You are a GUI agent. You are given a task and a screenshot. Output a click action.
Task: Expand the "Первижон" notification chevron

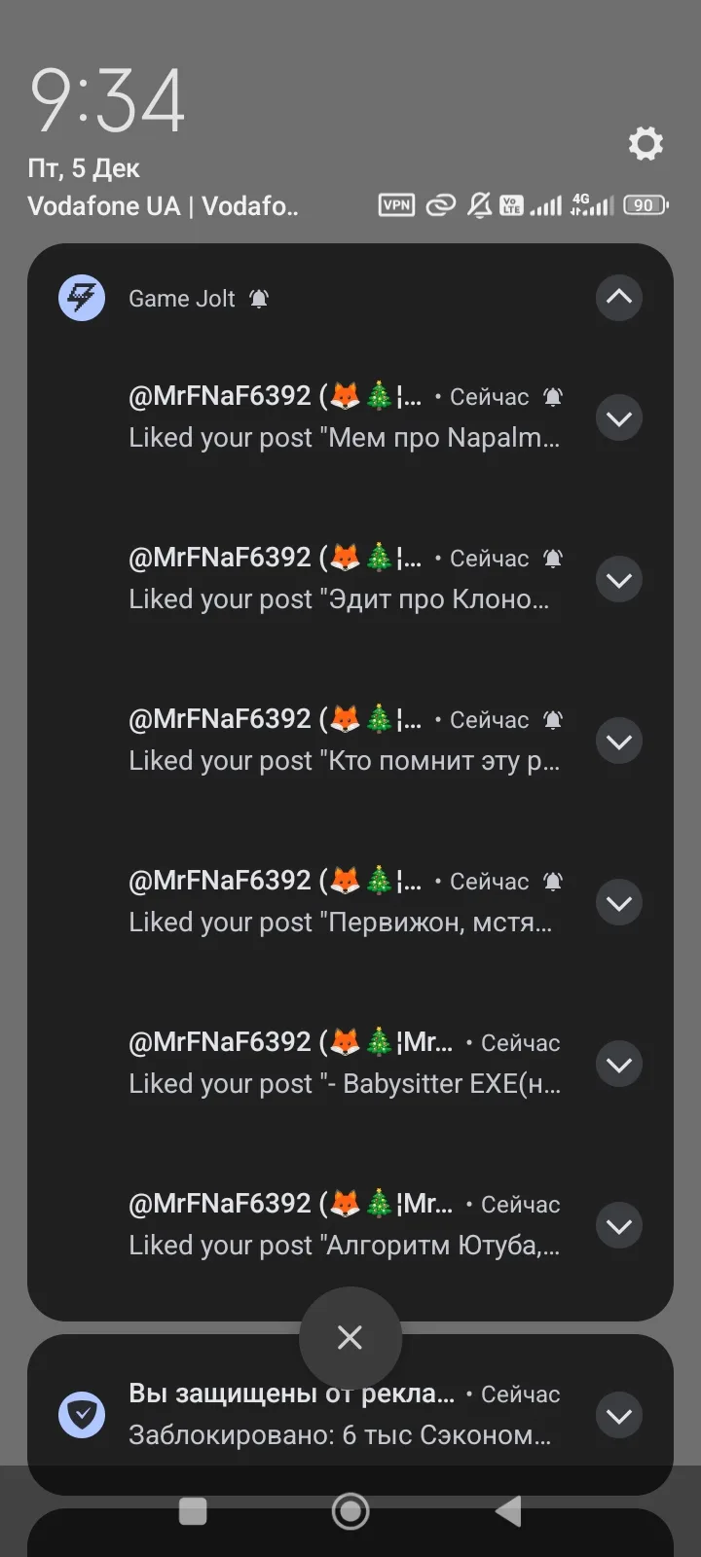(619, 903)
